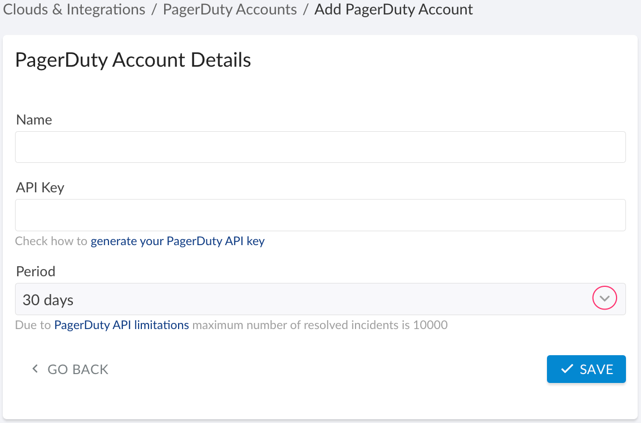Follow the PagerDuty API limitations link
This screenshot has width=641, height=423.
point(121,325)
